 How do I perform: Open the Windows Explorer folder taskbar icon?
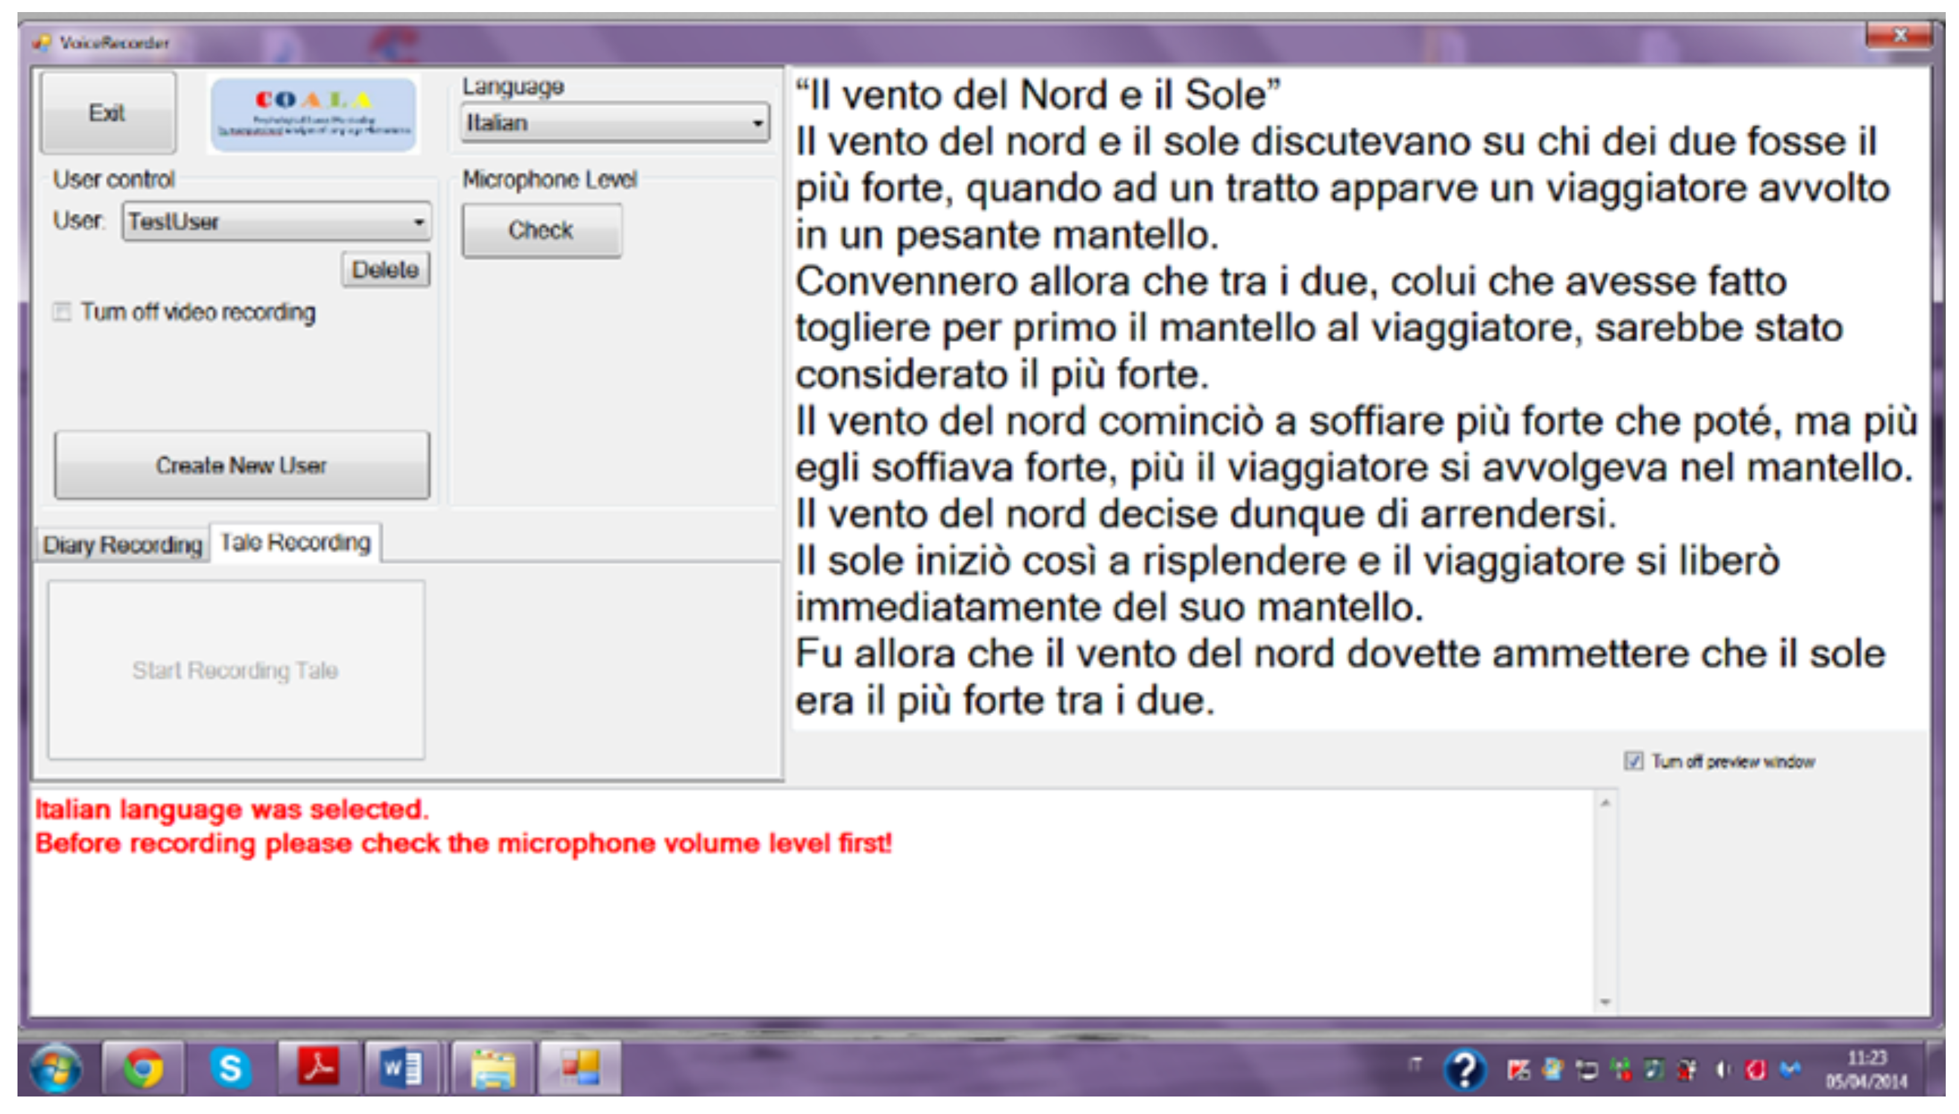[493, 1068]
